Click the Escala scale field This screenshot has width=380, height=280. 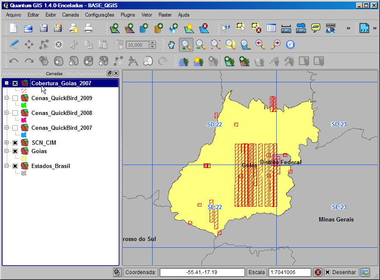point(290,272)
